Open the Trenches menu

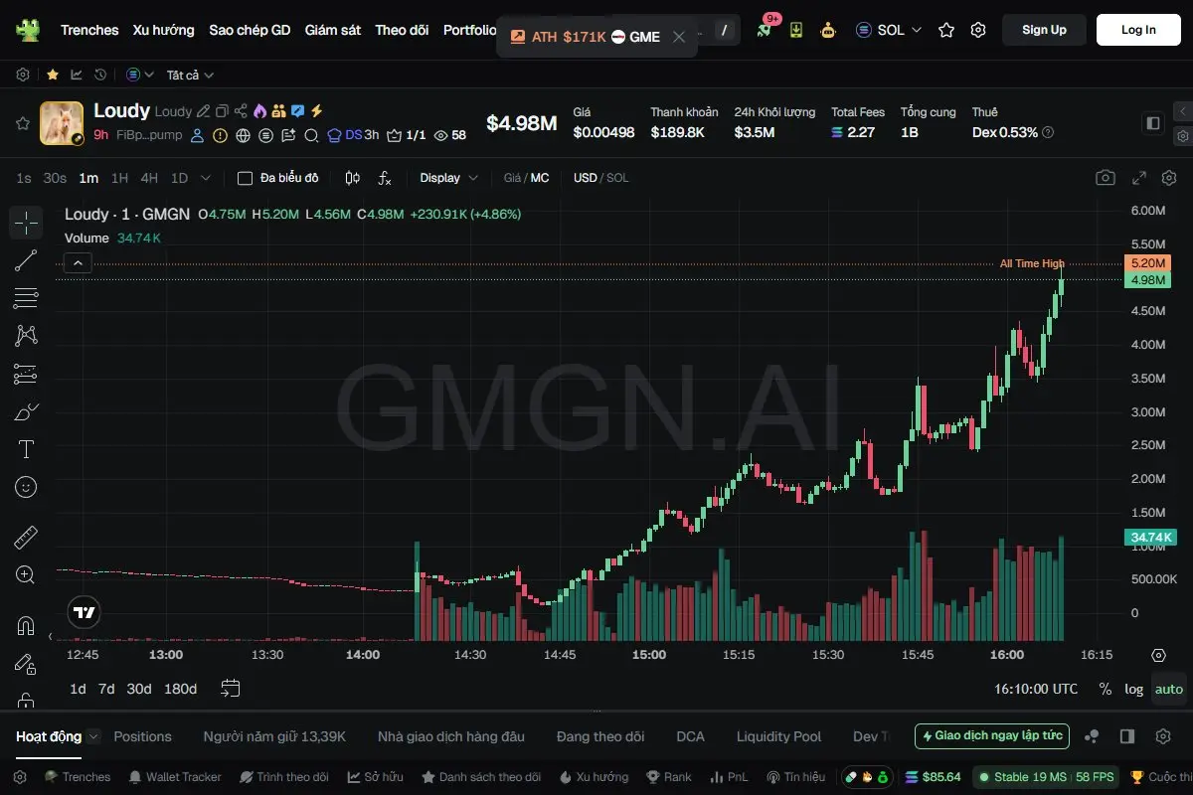89,30
